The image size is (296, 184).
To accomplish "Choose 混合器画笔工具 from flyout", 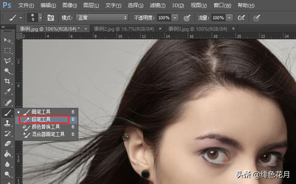I will coord(46,134).
